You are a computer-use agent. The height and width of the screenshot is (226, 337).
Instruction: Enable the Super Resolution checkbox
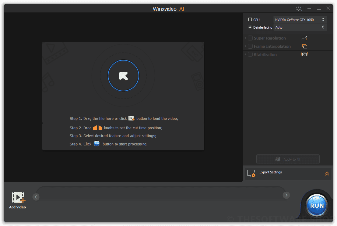pos(250,38)
